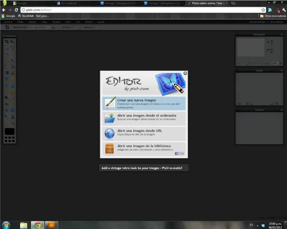The image size is (287, 229).
Task: Select the Pencil tool
Action: coord(7,61)
